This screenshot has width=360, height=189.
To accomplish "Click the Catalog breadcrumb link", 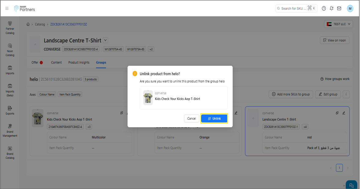I will click(40, 24).
